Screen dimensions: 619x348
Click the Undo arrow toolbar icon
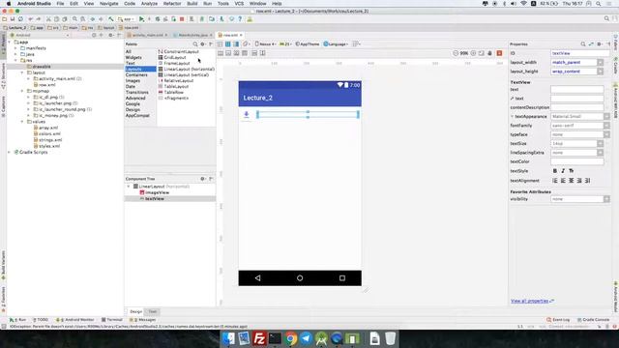click(30, 19)
